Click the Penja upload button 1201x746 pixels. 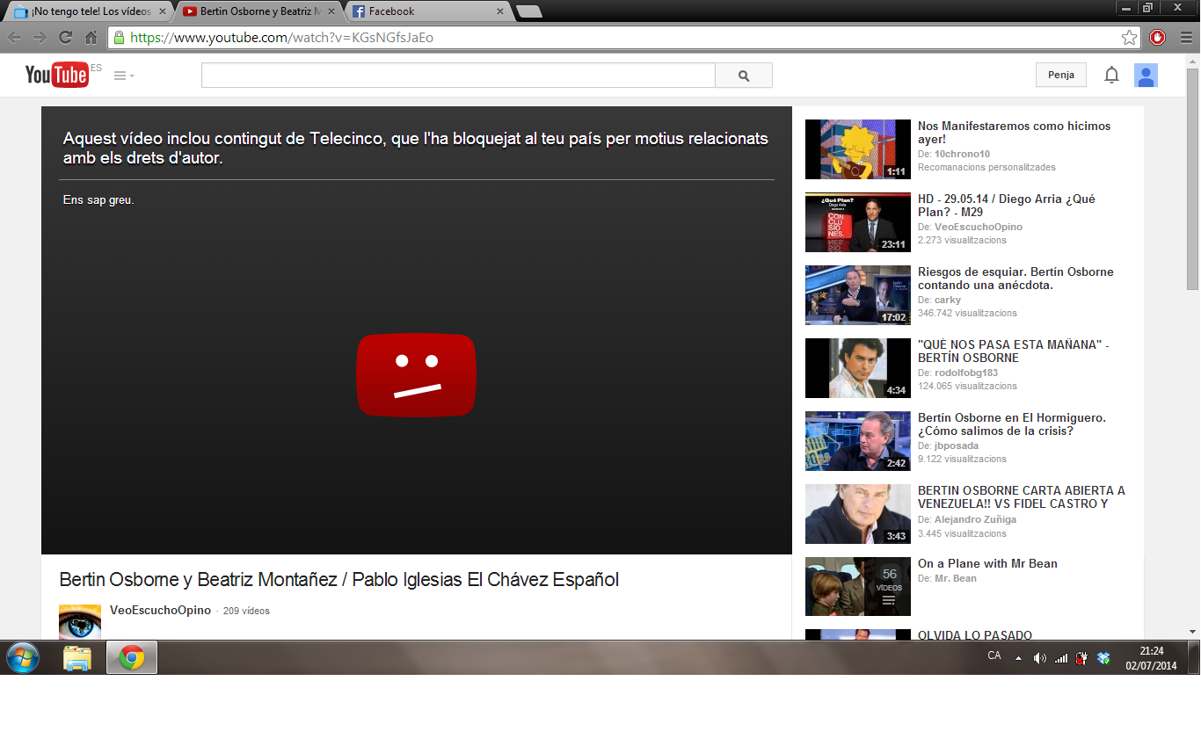click(1060, 76)
